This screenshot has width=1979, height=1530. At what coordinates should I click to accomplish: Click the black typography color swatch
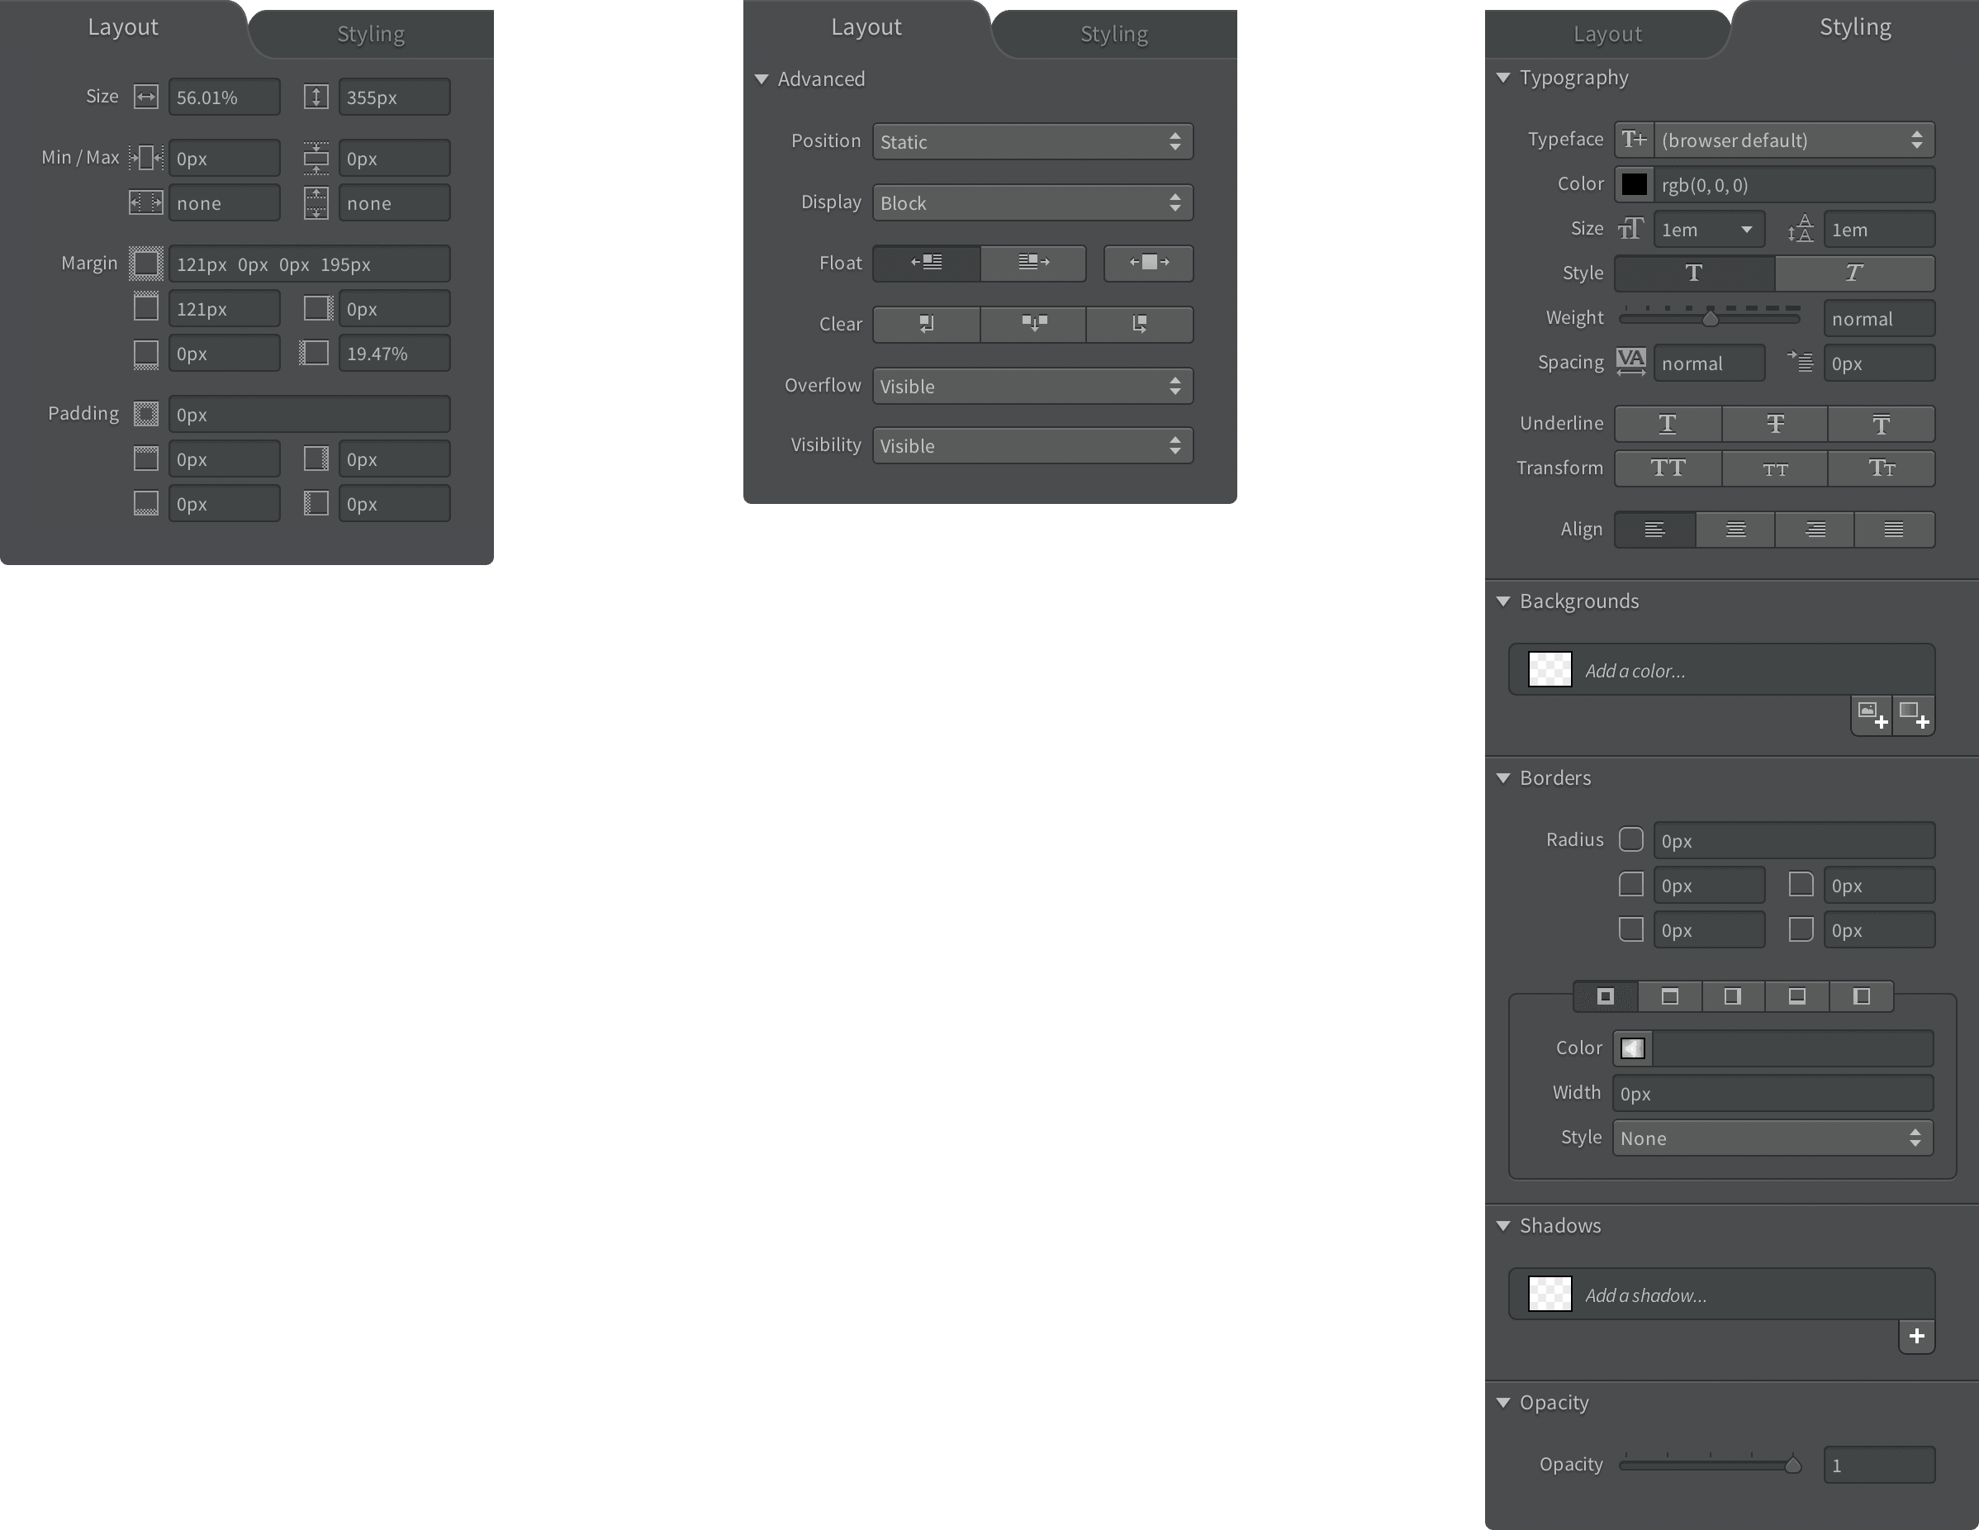pos(1634,185)
